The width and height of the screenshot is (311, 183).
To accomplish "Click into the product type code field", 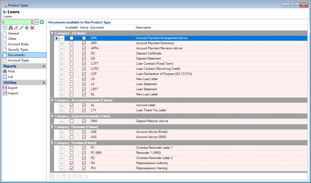I will click(16, 22).
